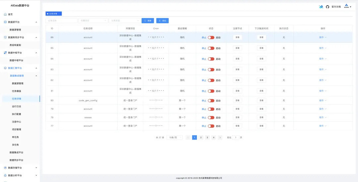Expand the 数据存储平台 group chevron
Screen dimensions: 358x182
36,168
